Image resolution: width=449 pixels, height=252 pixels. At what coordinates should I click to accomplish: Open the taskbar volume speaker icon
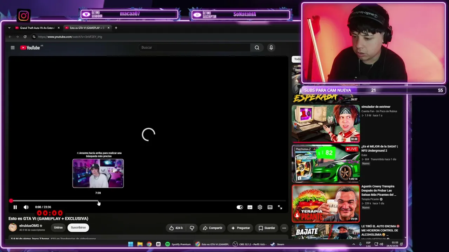[382, 244]
